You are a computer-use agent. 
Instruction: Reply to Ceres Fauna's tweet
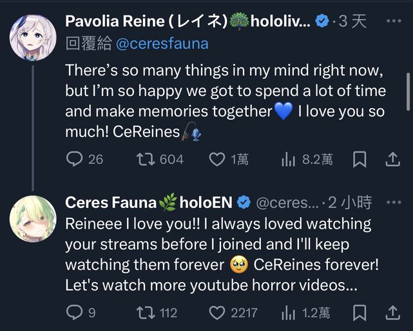point(75,313)
